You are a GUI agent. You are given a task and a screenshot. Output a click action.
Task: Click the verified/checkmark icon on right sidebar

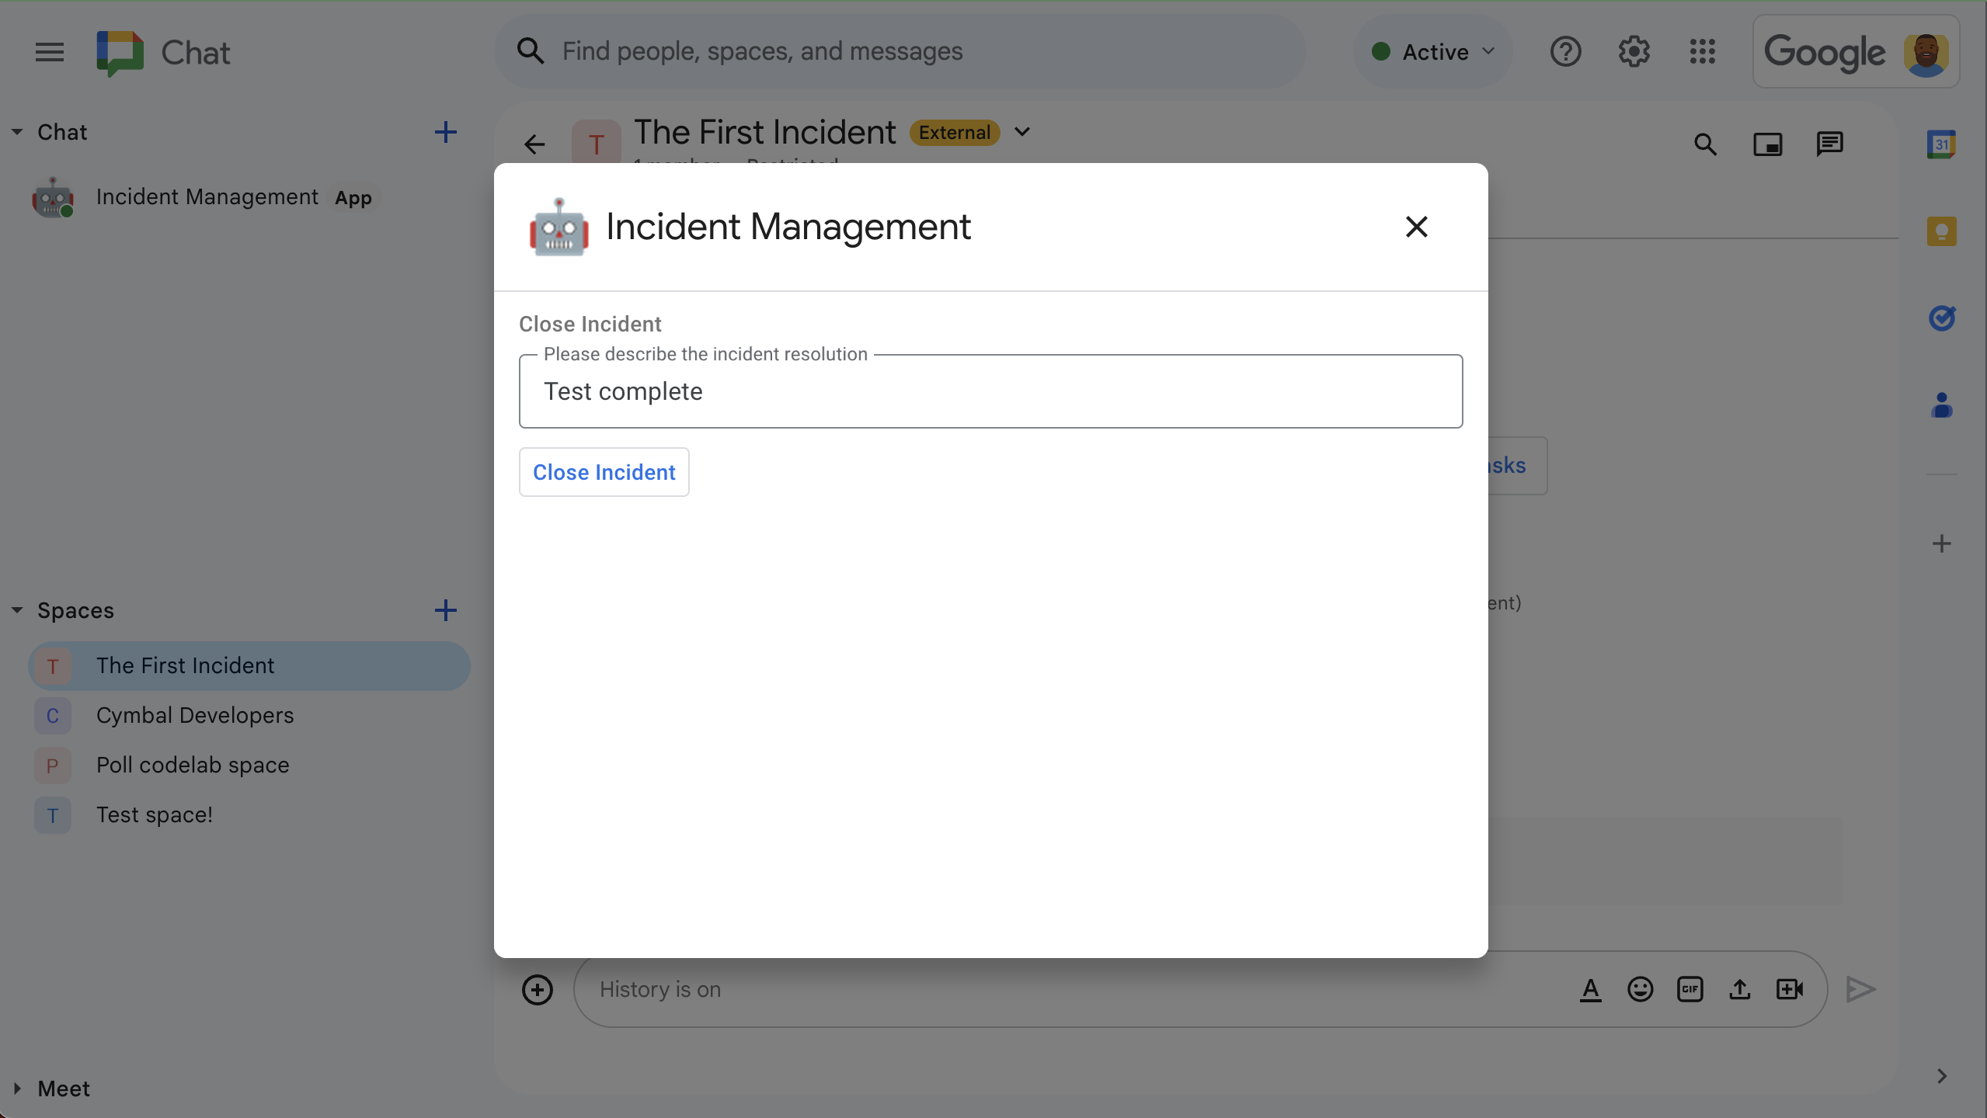click(x=1940, y=316)
